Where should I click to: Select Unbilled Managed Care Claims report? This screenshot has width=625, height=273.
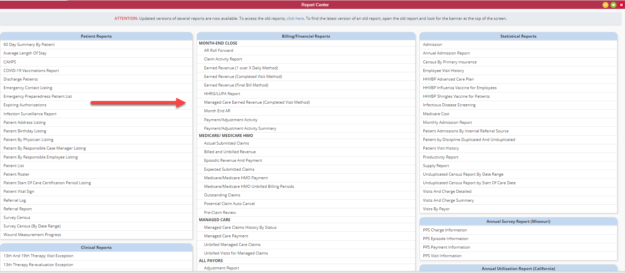pos(232,245)
